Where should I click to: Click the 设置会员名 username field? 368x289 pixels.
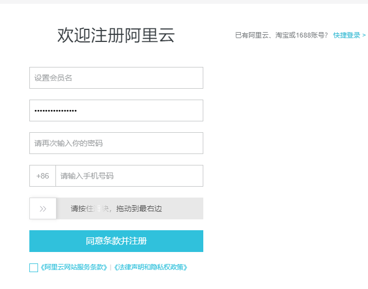(116, 78)
